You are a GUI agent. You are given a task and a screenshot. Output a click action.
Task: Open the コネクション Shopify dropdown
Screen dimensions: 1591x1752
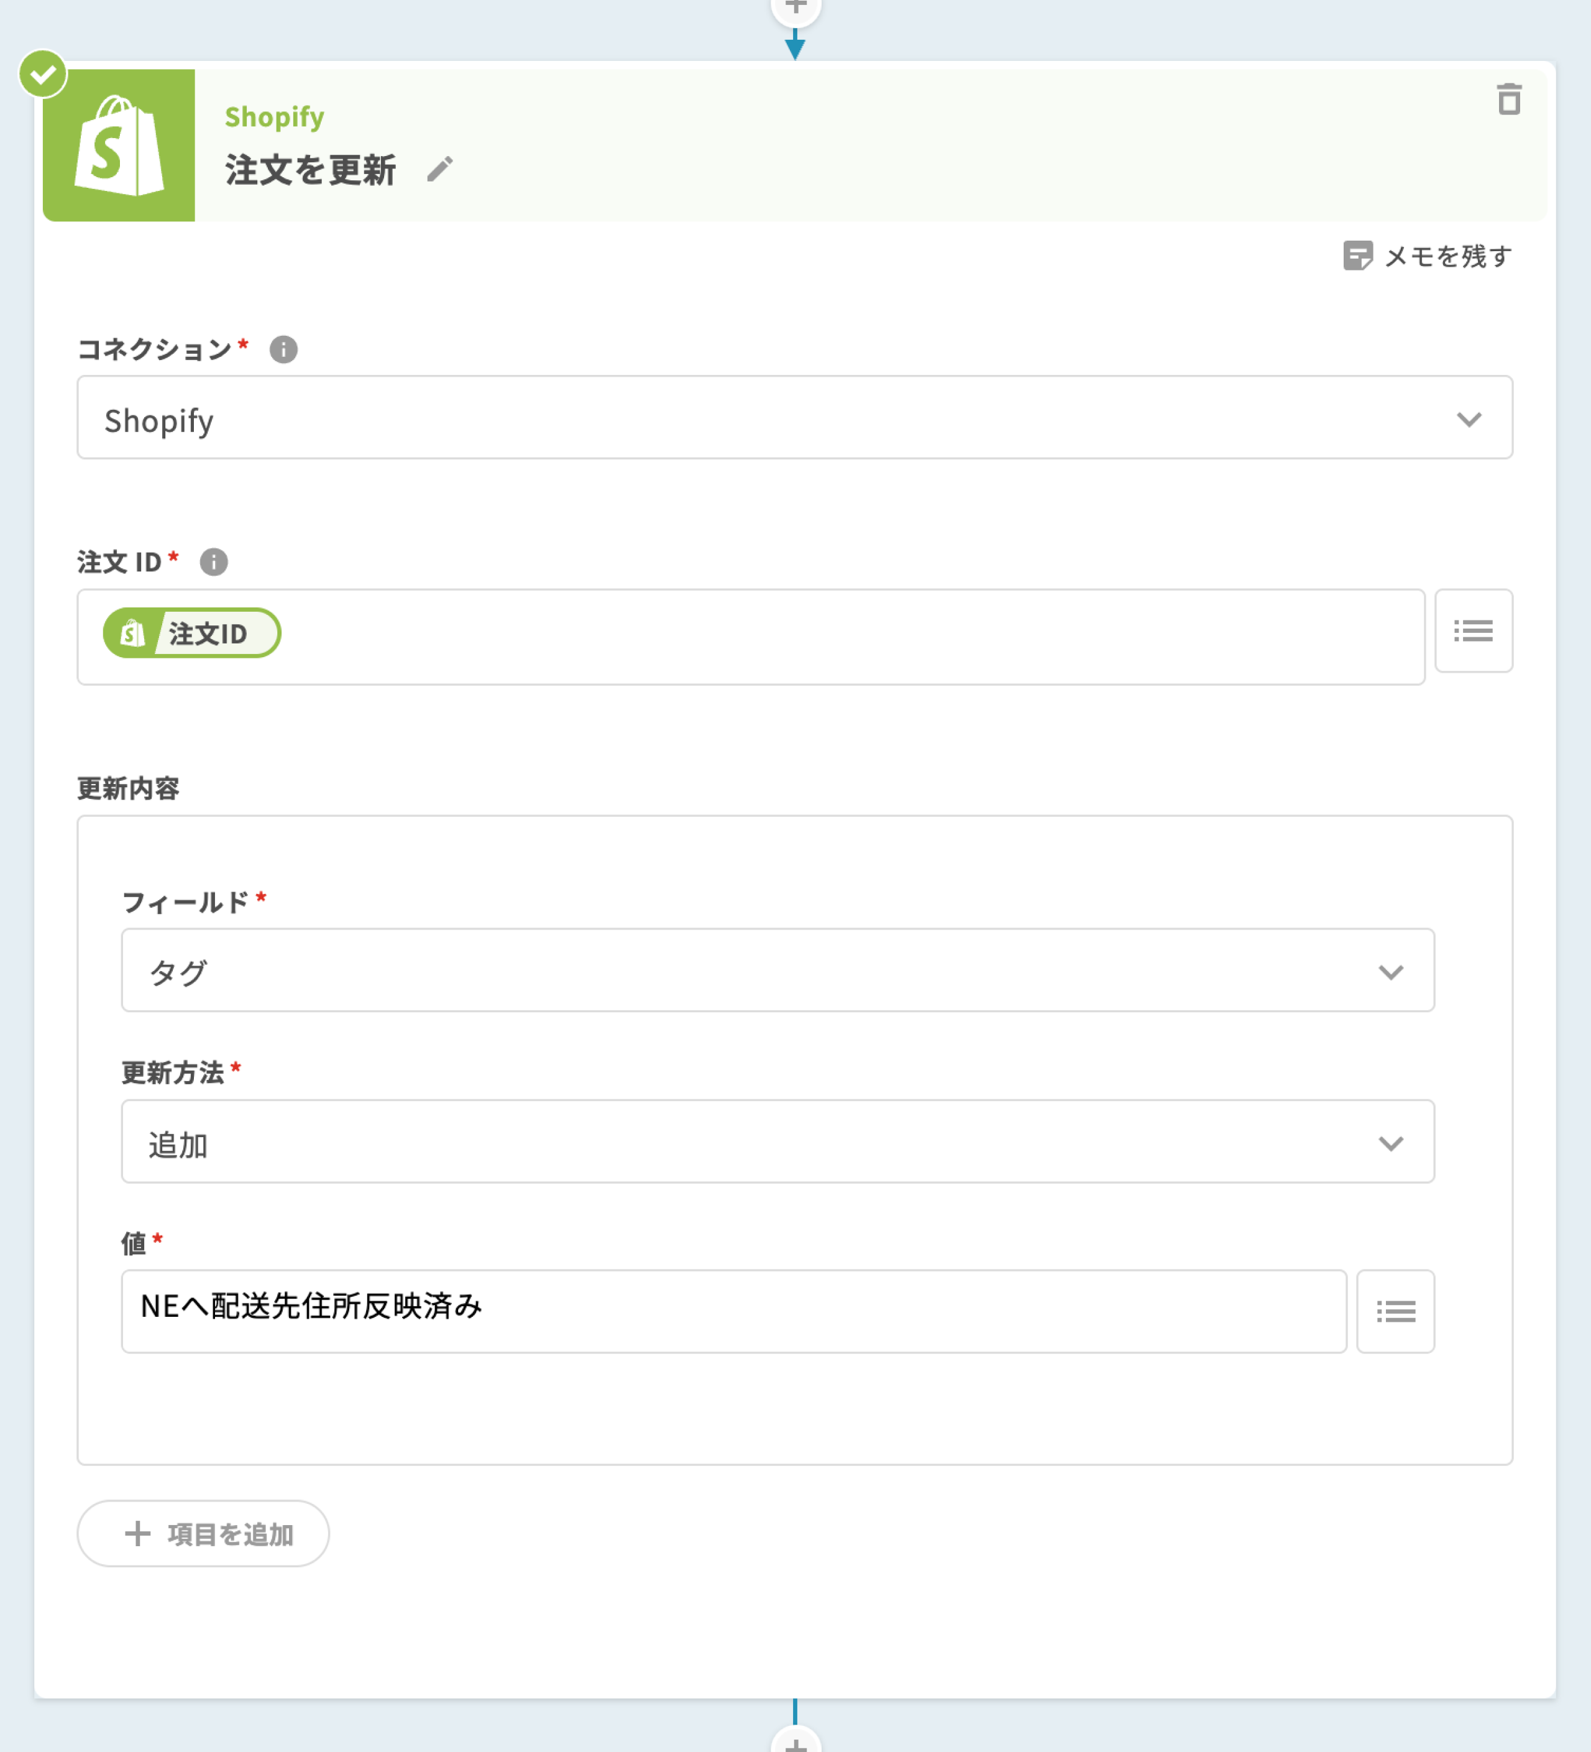pos(794,418)
